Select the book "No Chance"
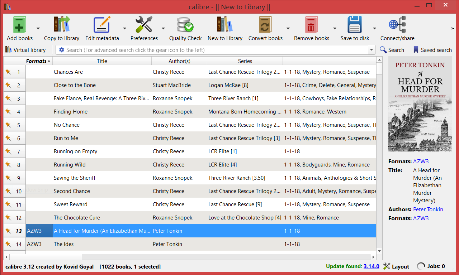Screen dimensions: 459x275 point(67,125)
